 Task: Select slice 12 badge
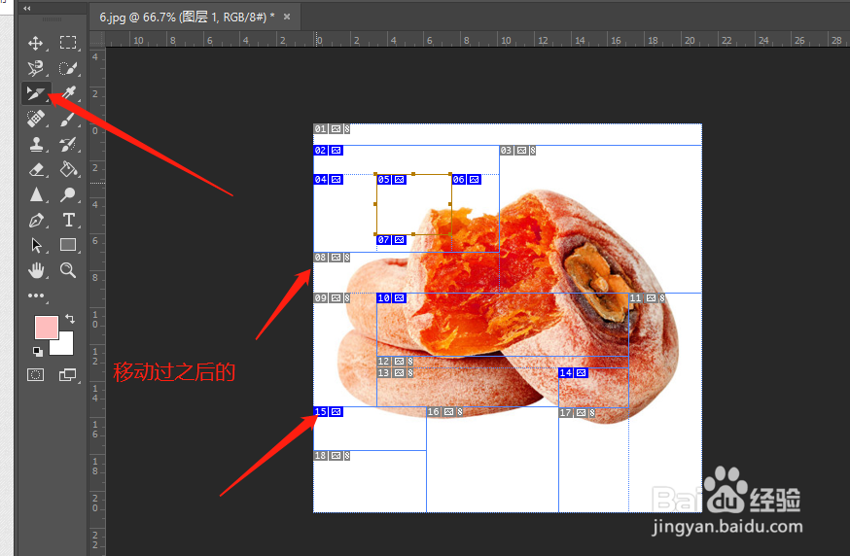point(395,361)
